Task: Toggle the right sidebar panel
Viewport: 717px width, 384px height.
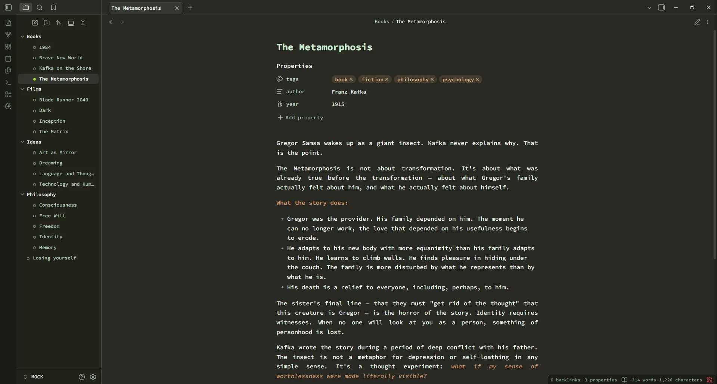Action: point(661,7)
